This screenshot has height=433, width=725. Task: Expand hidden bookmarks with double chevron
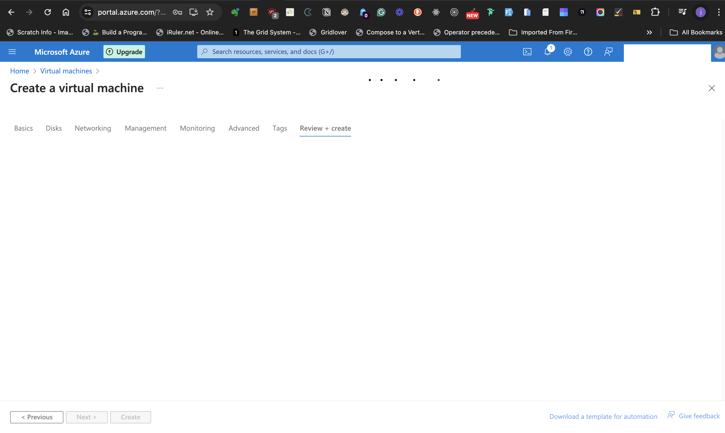(x=649, y=32)
